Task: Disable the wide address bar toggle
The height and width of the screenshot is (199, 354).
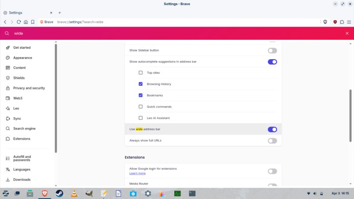Action: click(x=272, y=129)
